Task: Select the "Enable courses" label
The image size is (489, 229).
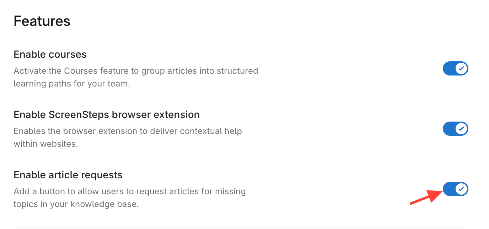Action: coord(50,55)
